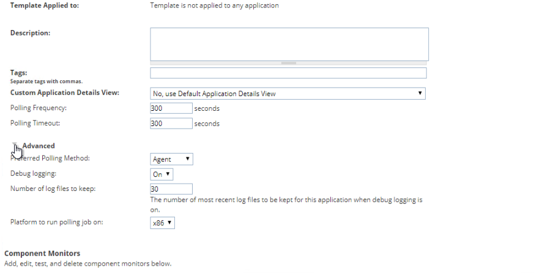The width and height of the screenshot is (534, 273).
Task: Click the Component Monitors heading
Action: point(42,253)
